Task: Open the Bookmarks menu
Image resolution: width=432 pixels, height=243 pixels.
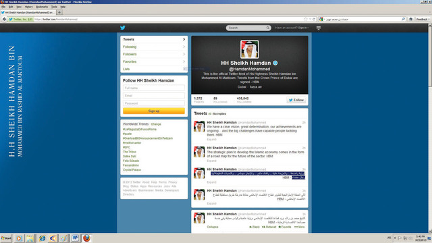Action: [x=42, y=7]
